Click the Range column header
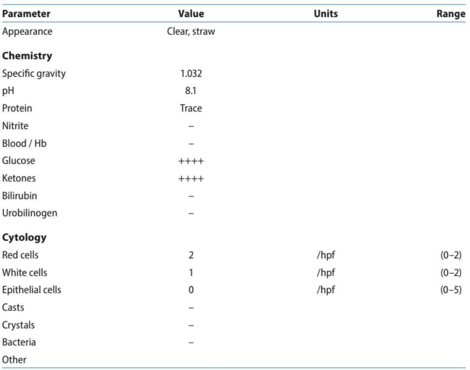This screenshot has width=470, height=370. point(451,13)
